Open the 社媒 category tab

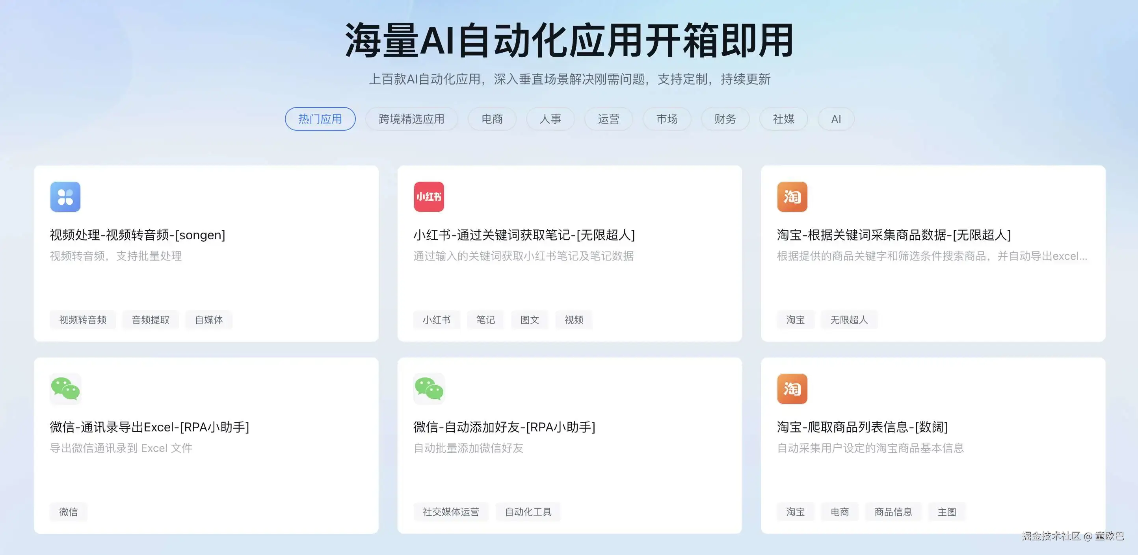pos(783,119)
